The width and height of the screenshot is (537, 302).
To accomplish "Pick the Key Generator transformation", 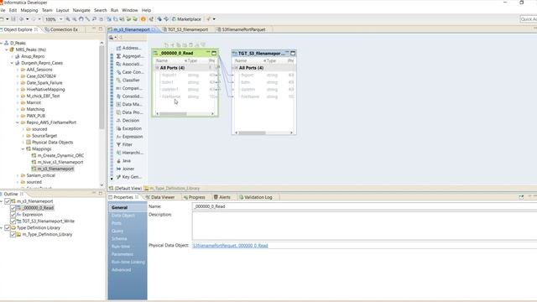I will 128,177.
